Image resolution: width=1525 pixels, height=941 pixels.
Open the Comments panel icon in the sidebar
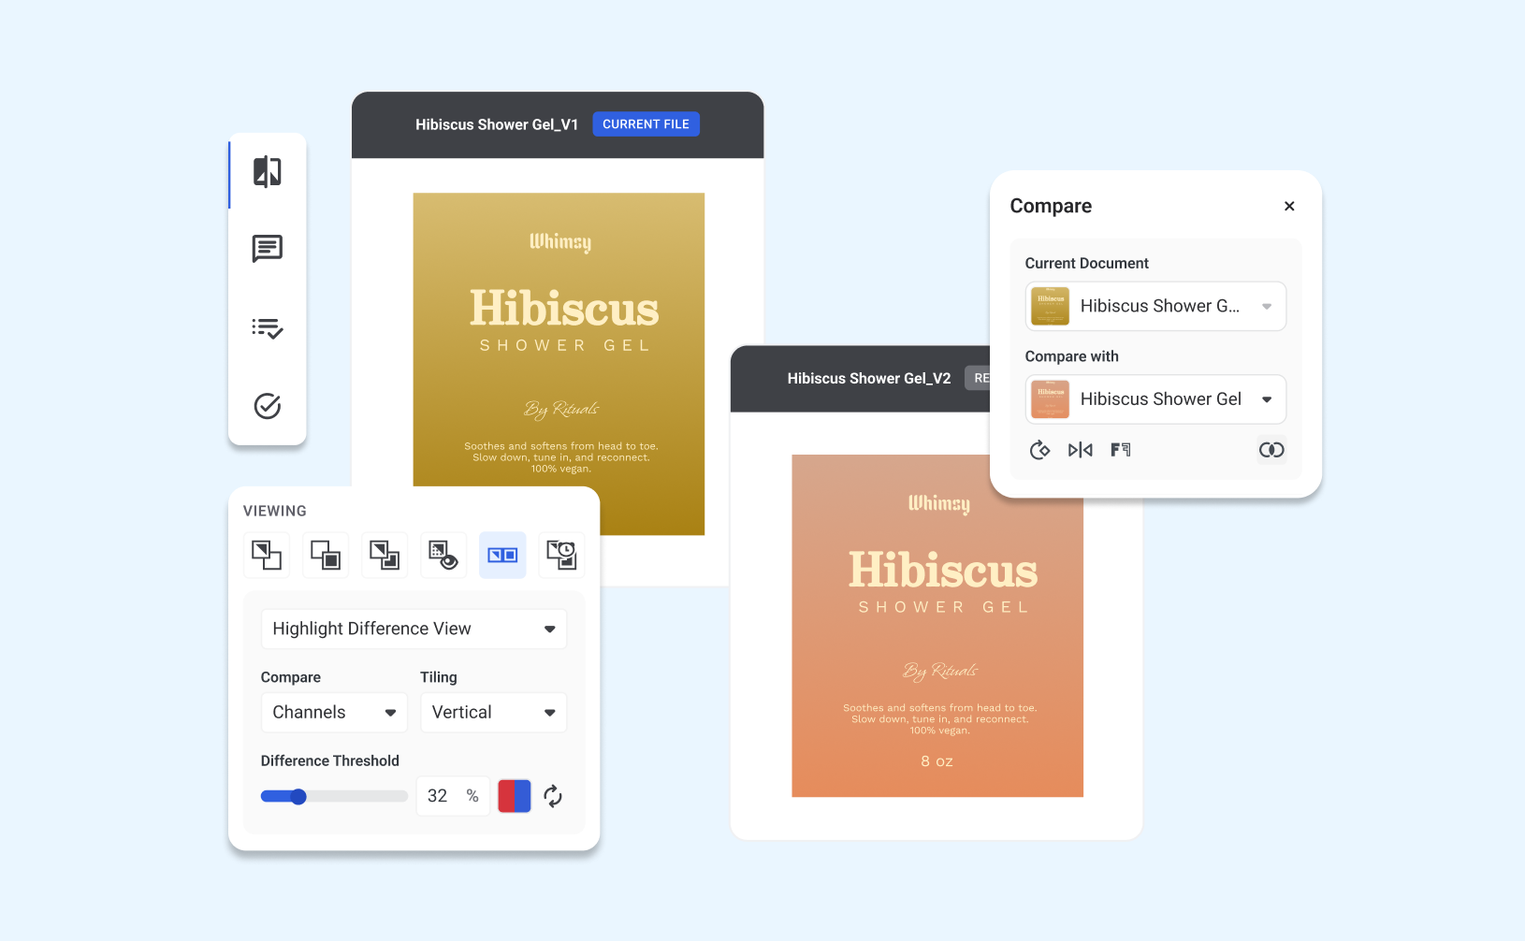(268, 249)
